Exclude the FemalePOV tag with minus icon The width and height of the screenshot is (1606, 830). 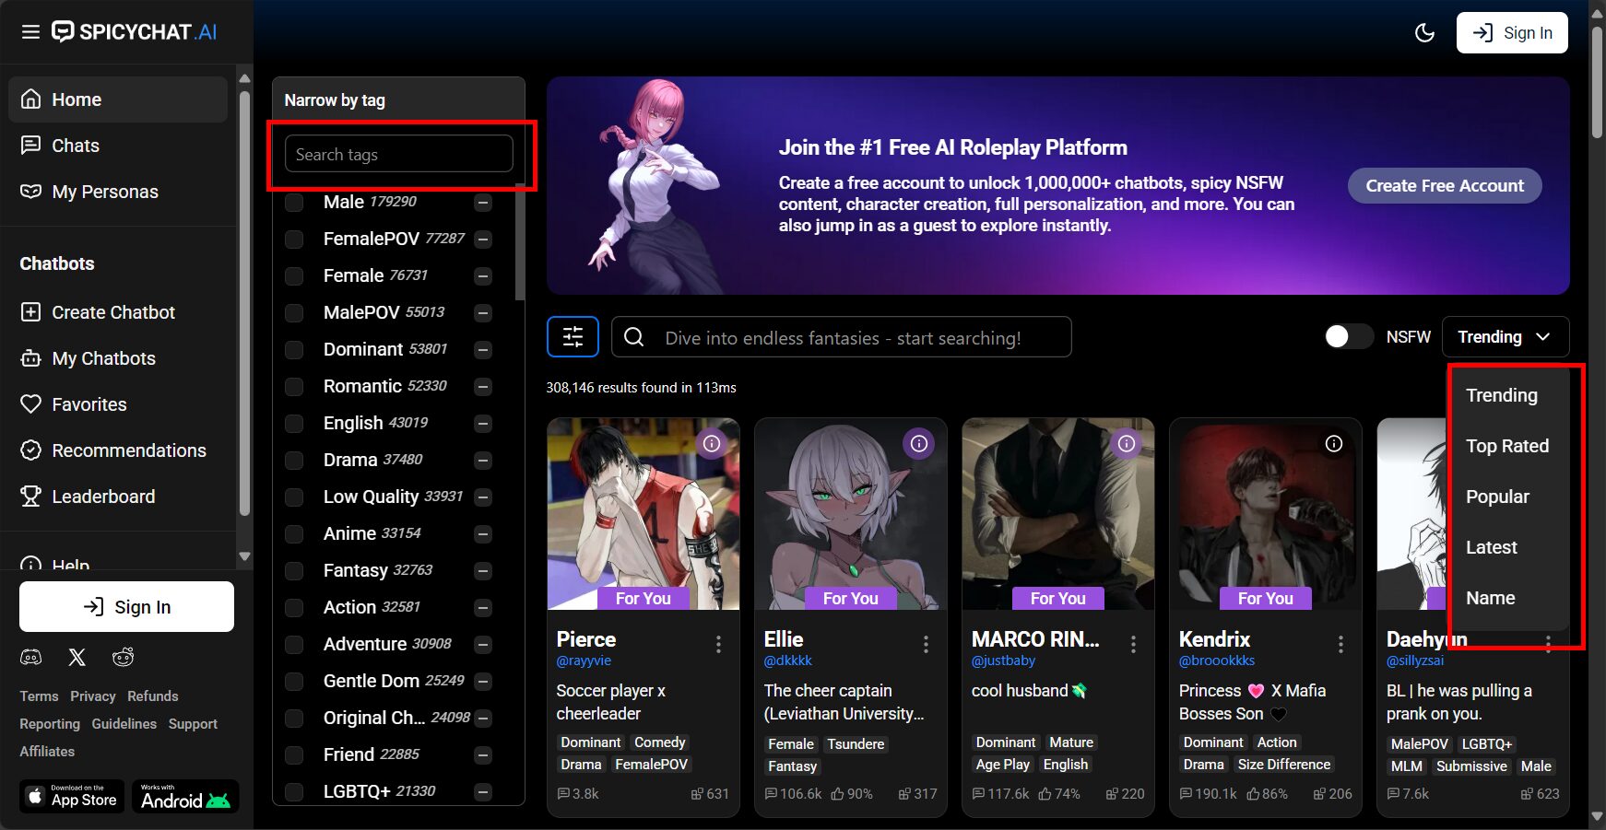483,240
